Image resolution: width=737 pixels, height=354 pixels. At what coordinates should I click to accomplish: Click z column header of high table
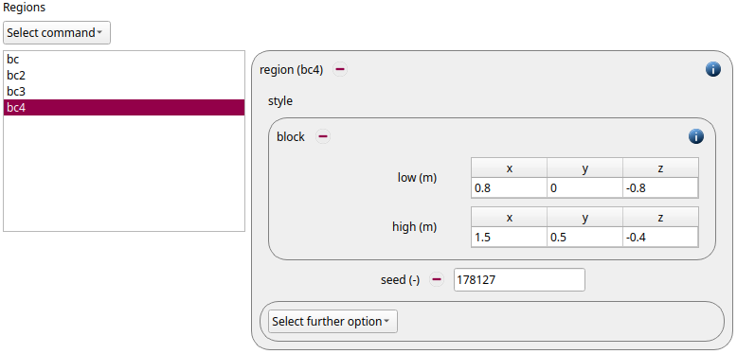pos(660,218)
